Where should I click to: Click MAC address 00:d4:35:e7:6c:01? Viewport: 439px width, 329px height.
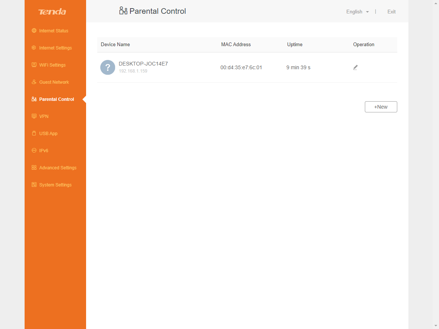pos(241,67)
